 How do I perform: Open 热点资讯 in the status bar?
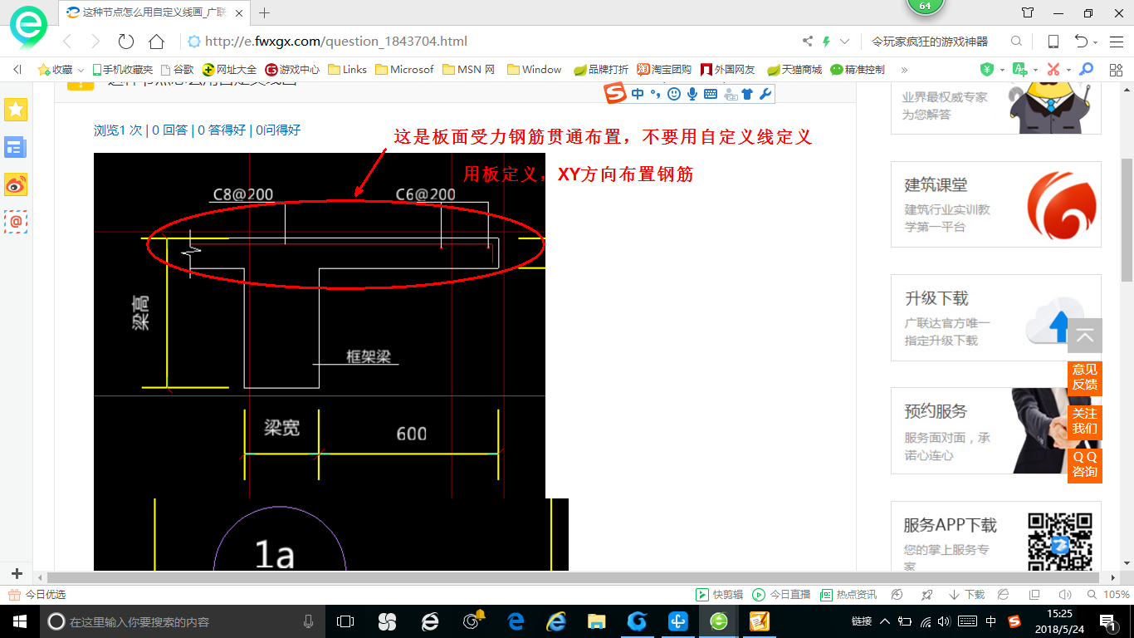(x=848, y=595)
